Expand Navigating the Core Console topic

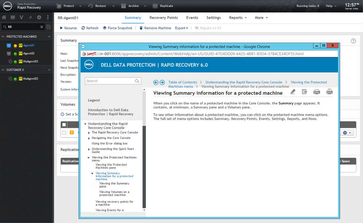point(89,138)
